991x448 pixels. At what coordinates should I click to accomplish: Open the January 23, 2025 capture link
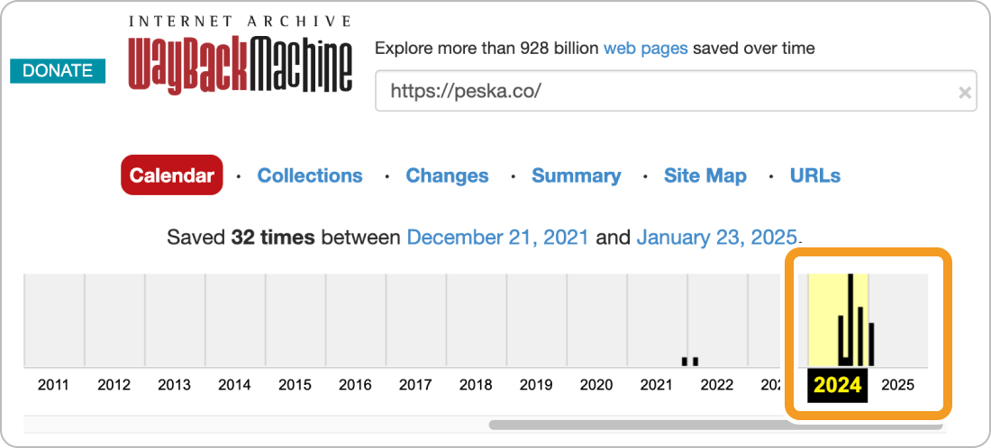pos(716,237)
